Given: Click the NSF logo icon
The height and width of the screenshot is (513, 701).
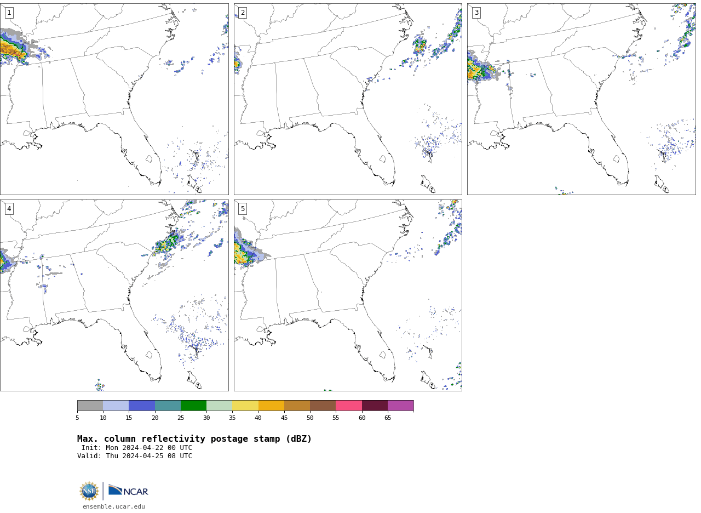Looking at the screenshot, I should 89,491.
